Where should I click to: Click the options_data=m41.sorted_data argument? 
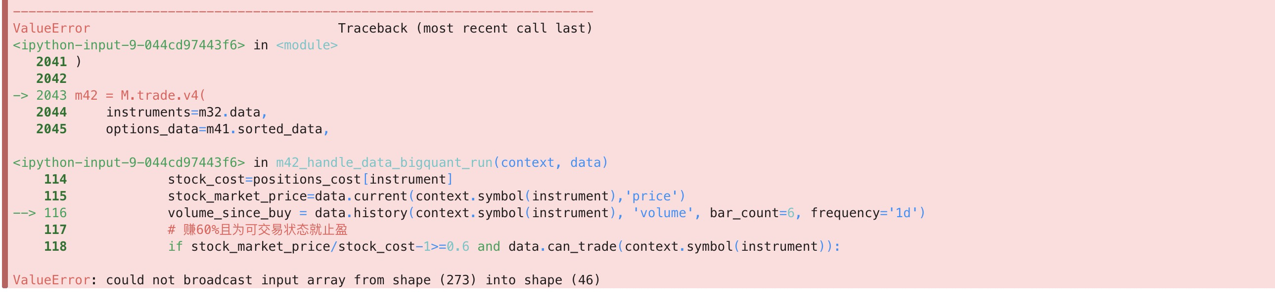214,129
